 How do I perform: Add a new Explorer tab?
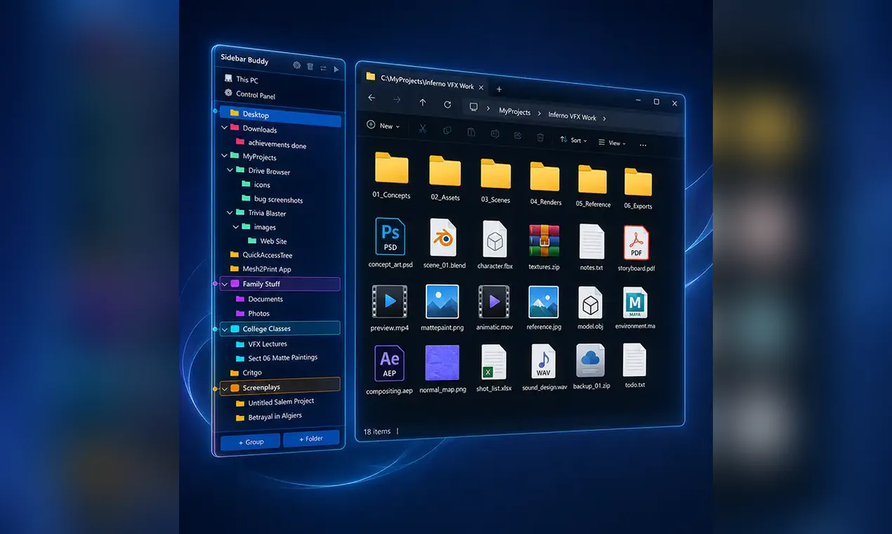tap(499, 89)
